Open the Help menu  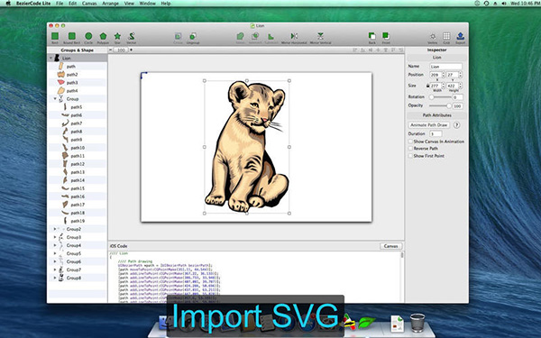coord(166,3)
